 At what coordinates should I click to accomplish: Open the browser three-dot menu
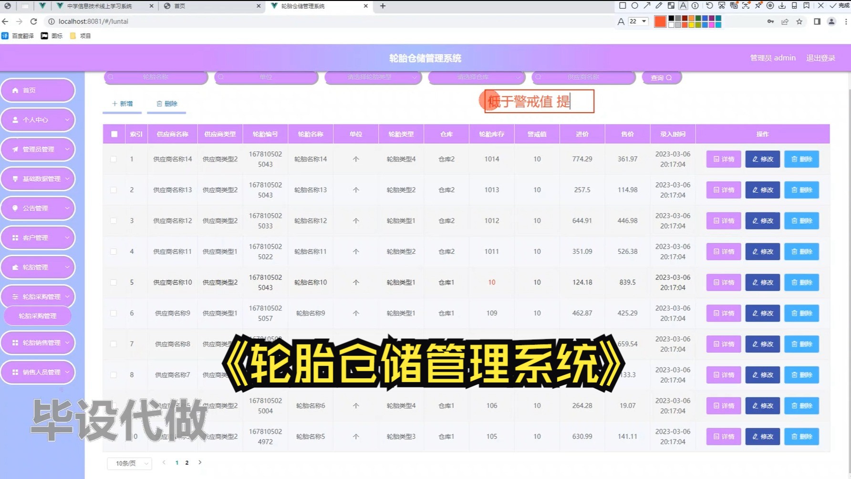(846, 21)
